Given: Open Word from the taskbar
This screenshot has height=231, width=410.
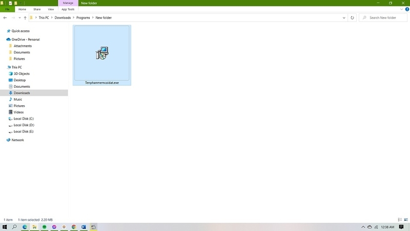Looking at the screenshot, I should 84,226.
